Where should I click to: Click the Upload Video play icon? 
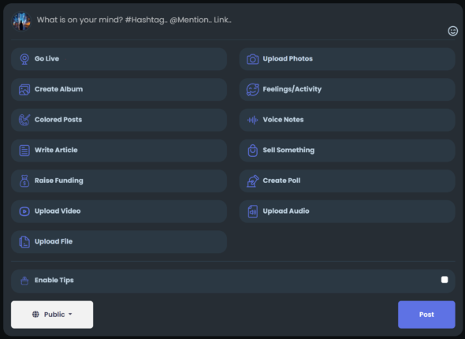click(x=24, y=211)
